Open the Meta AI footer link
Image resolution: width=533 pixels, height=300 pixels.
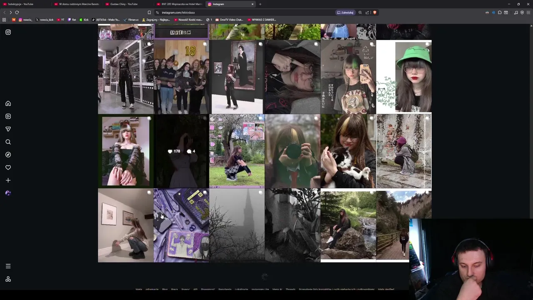277,289
